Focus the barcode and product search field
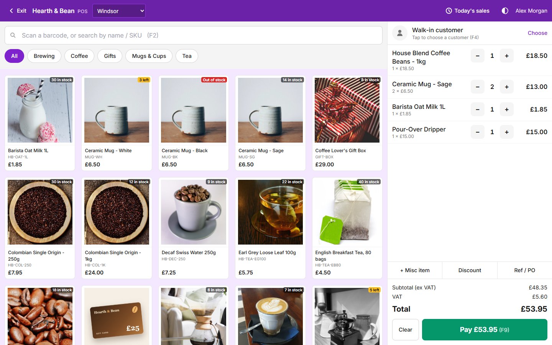Image resolution: width=552 pixels, height=345 pixels. tap(194, 35)
